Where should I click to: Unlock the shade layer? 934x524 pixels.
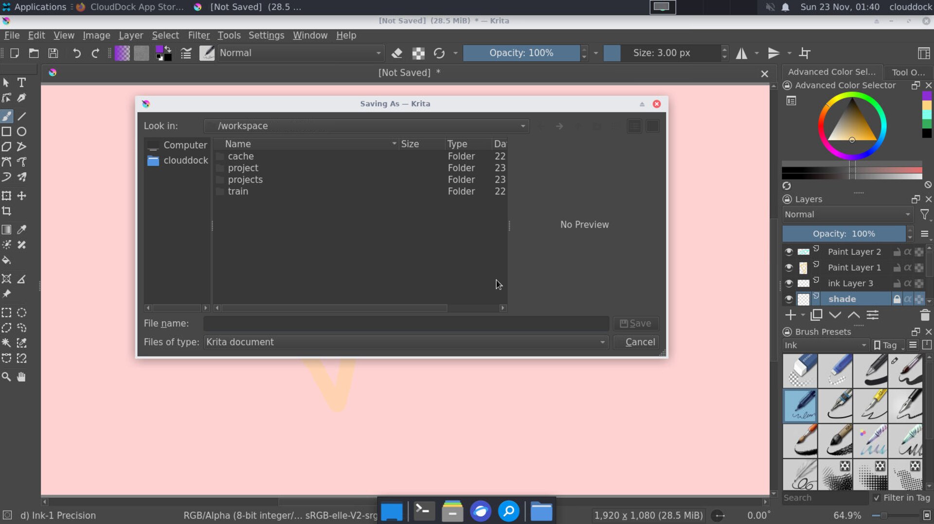[x=897, y=298]
